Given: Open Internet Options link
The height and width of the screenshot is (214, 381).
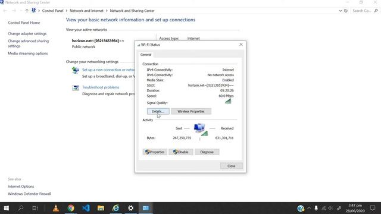Looking at the screenshot, I should tap(21, 186).
